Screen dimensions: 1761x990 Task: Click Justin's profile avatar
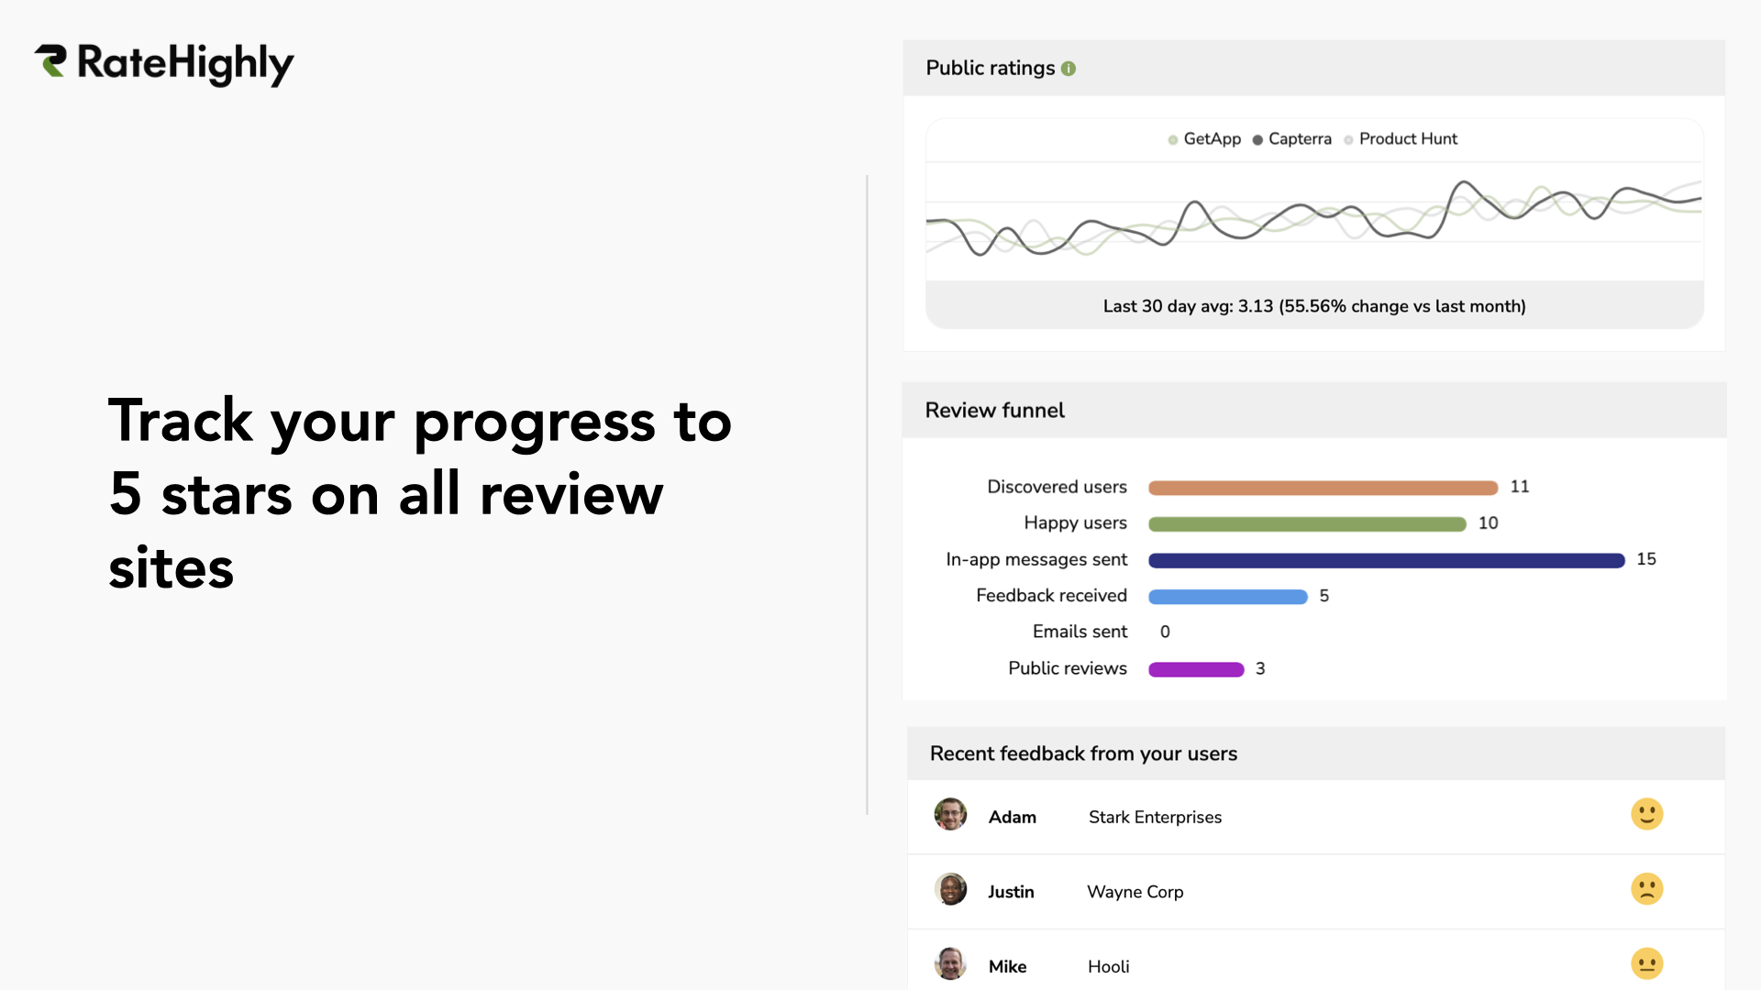[950, 889]
